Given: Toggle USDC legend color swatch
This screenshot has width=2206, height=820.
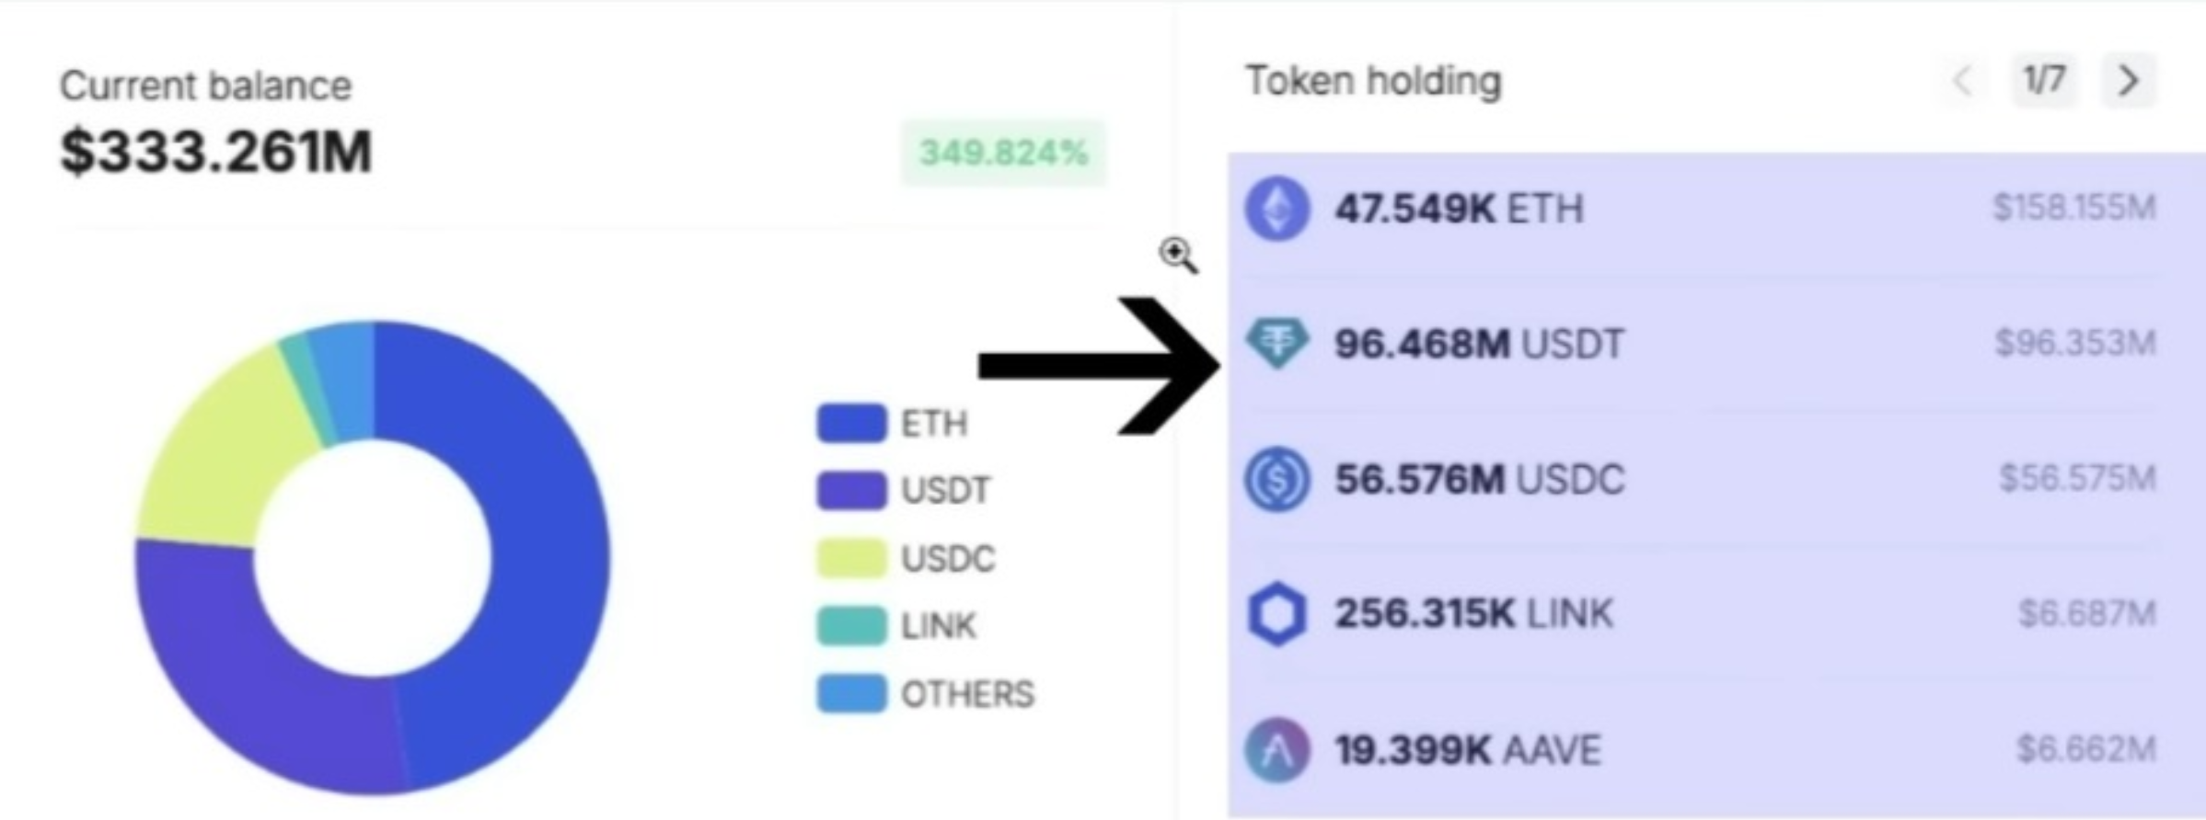Looking at the screenshot, I should [x=851, y=558].
